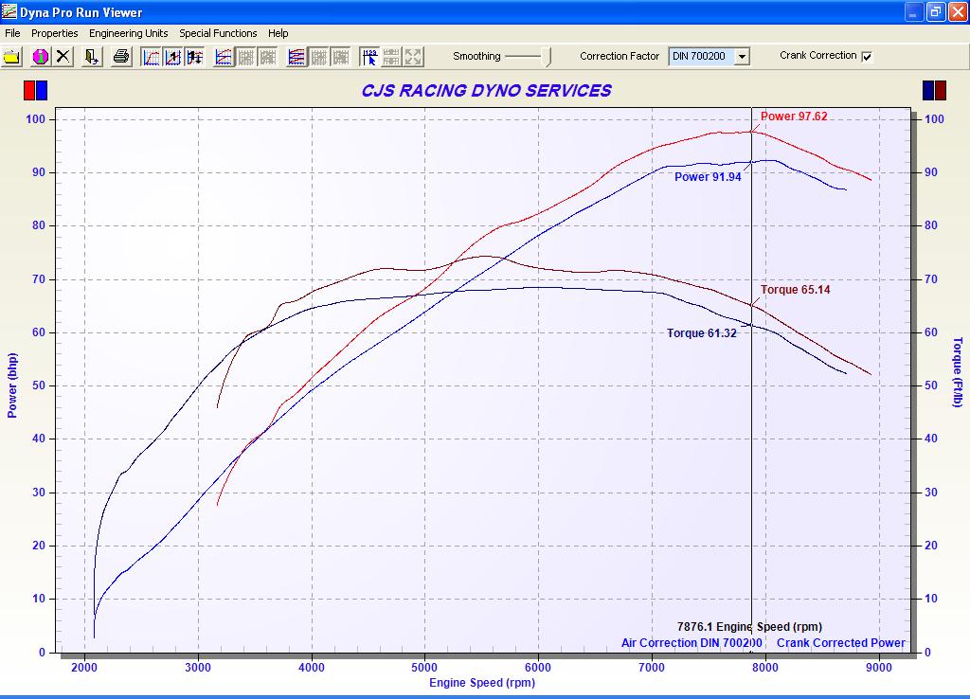The image size is (970, 699).
Task: Open the Special Functions menu
Action: click(218, 33)
